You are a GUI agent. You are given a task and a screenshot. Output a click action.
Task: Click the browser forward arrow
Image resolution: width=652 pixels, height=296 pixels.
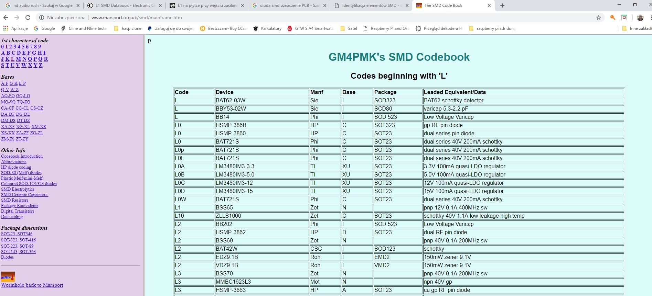[17, 18]
